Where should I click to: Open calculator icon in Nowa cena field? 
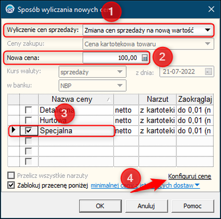click(x=145, y=58)
